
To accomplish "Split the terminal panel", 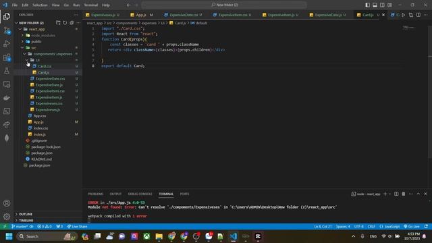I will pos(396,194).
